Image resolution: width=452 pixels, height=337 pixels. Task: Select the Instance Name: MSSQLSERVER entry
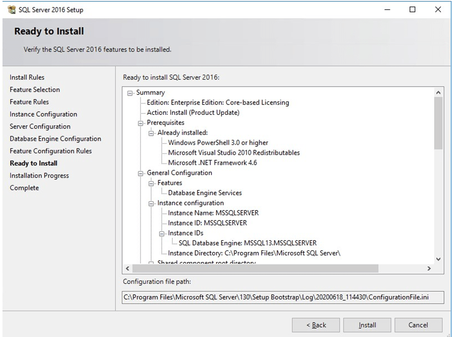(x=213, y=213)
